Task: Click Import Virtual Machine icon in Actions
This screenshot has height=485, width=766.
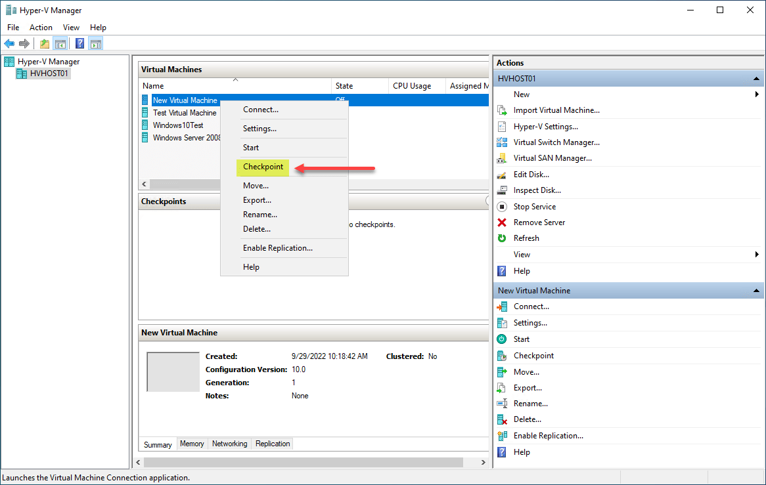Action: point(502,110)
